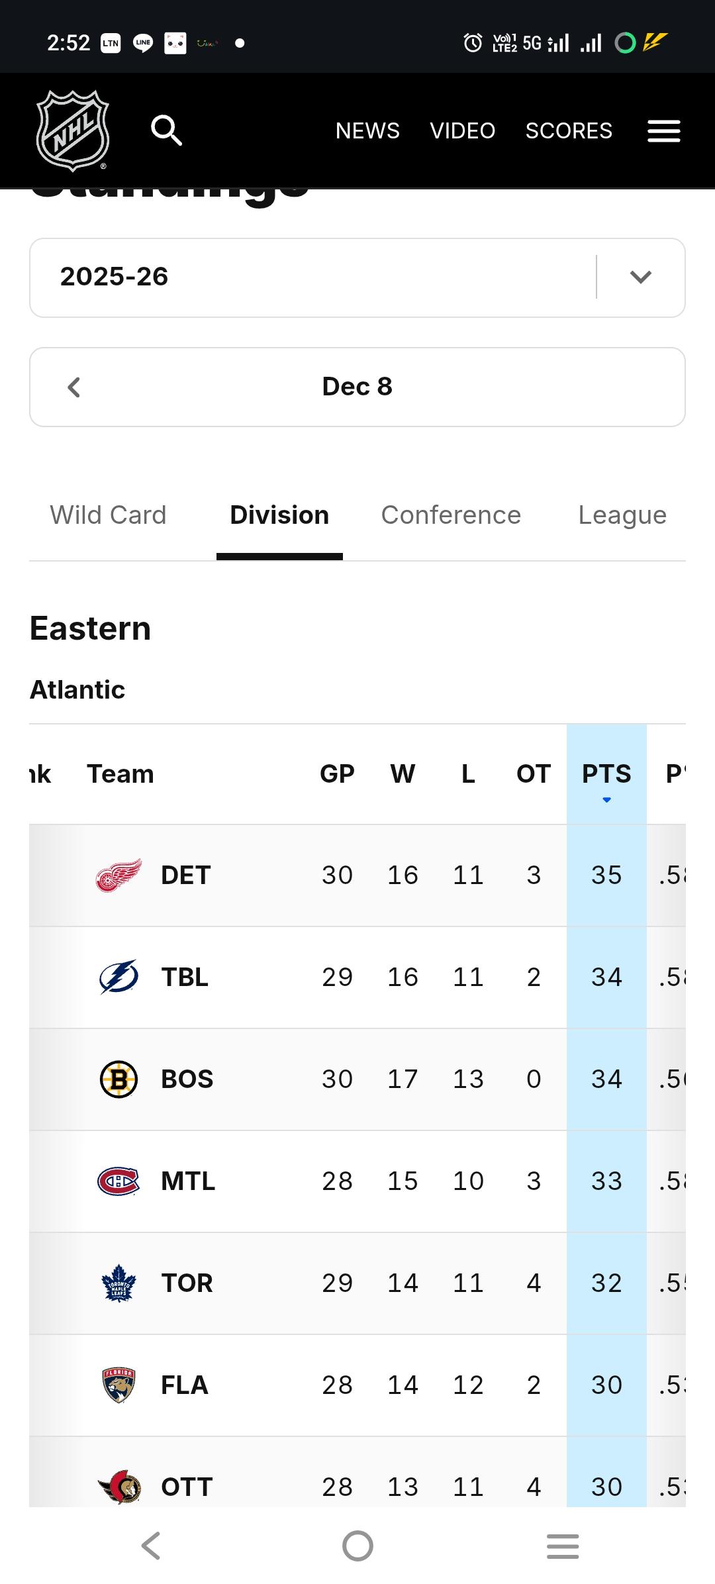Switch to the Conference tab

(x=451, y=515)
